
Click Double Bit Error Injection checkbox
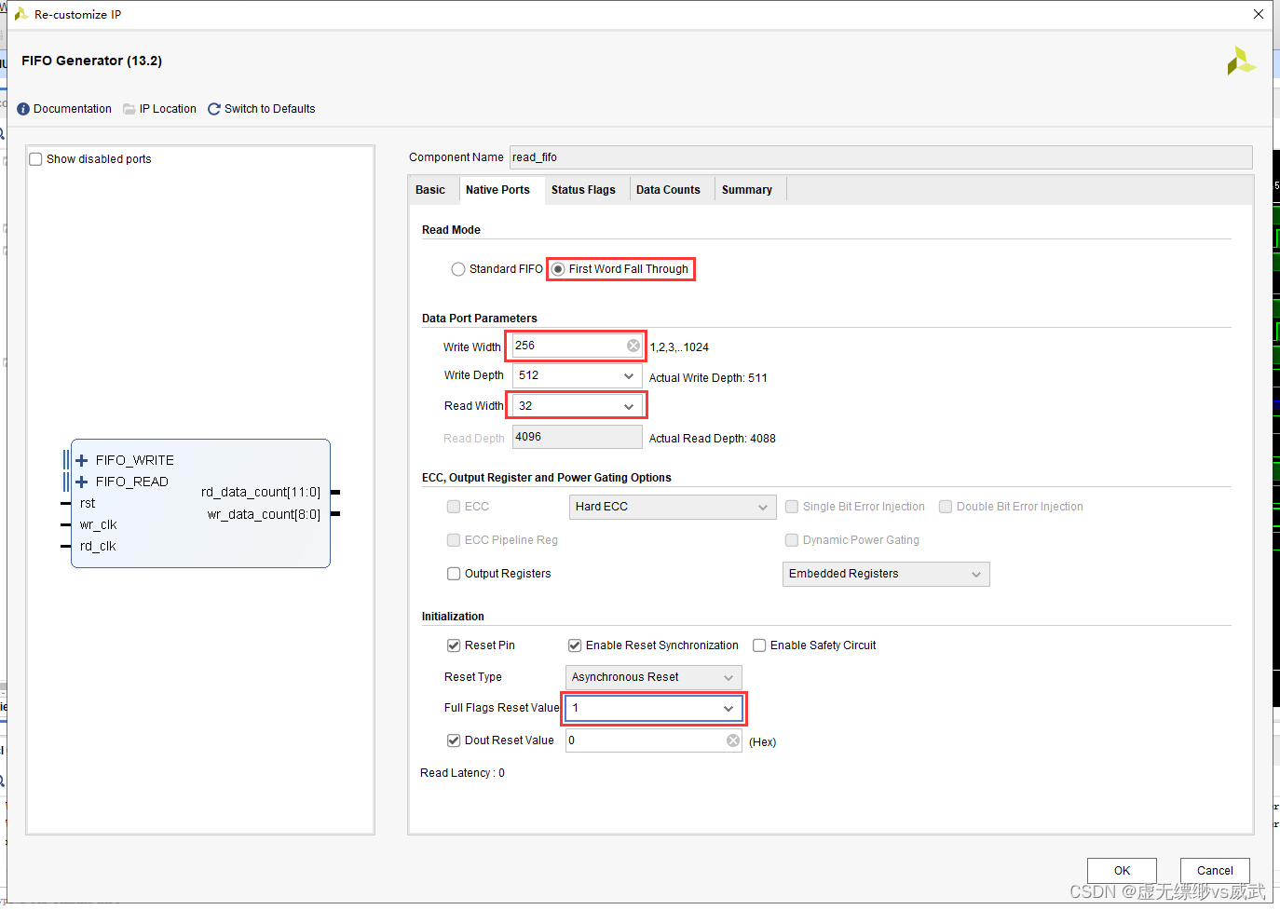(x=946, y=507)
